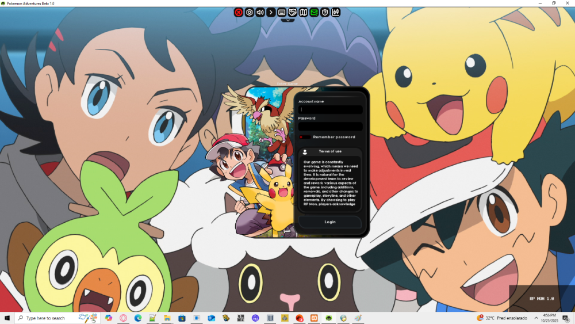Click the handshake icon in top toolbar
Image resolution: width=575 pixels, height=324 pixels.
point(293,12)
